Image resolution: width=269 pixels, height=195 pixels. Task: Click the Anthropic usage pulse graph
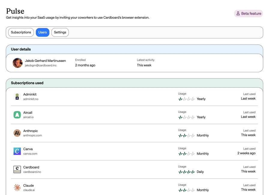coord(187,136)
